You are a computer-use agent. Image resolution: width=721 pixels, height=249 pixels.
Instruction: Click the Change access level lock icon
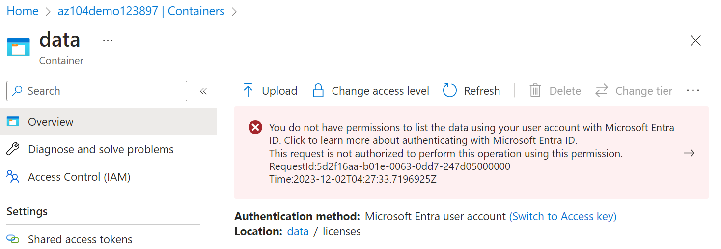coord(318,91)
